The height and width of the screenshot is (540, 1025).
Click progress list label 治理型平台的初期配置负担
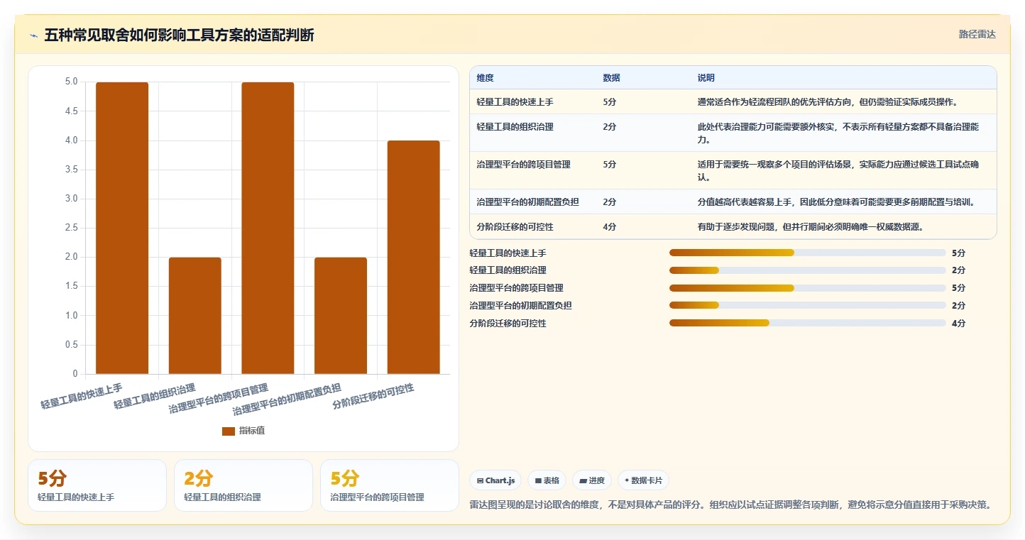click(x=521, y=306)
